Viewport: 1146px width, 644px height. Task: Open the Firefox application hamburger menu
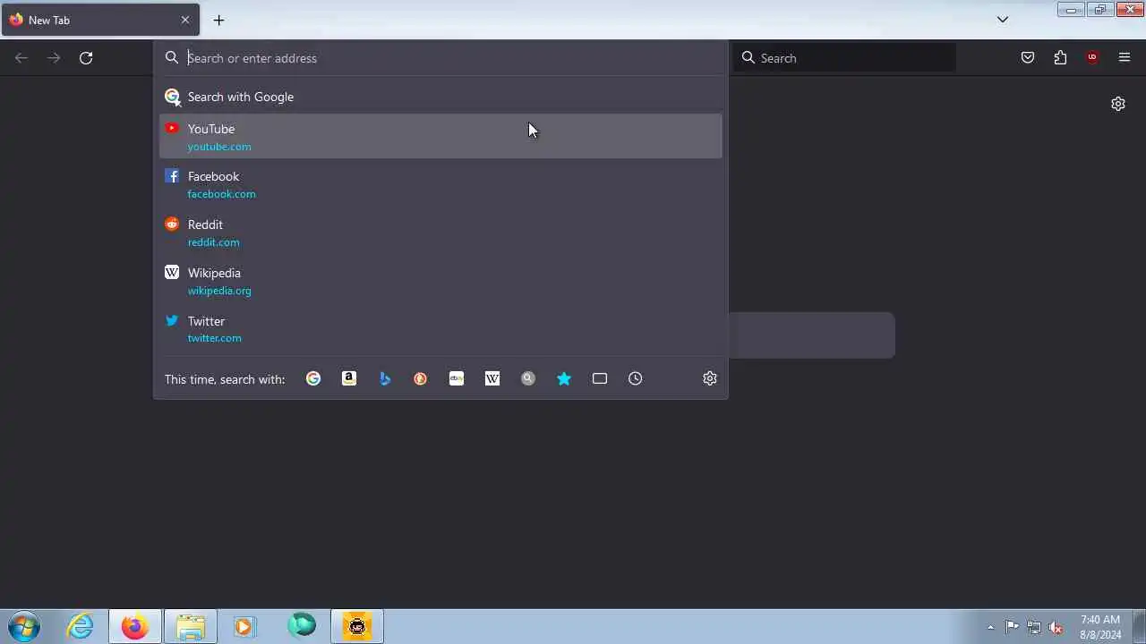tap(1125, 58)
